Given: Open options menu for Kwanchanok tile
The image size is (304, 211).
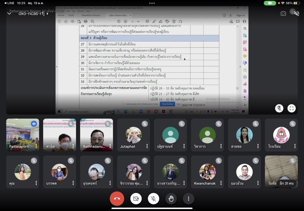Looking at the screenshot, I should pos(221,183).
